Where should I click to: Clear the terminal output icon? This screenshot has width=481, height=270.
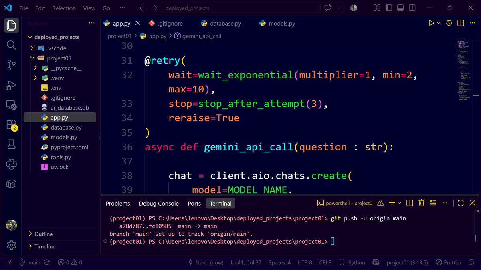(x=432, y=203)
